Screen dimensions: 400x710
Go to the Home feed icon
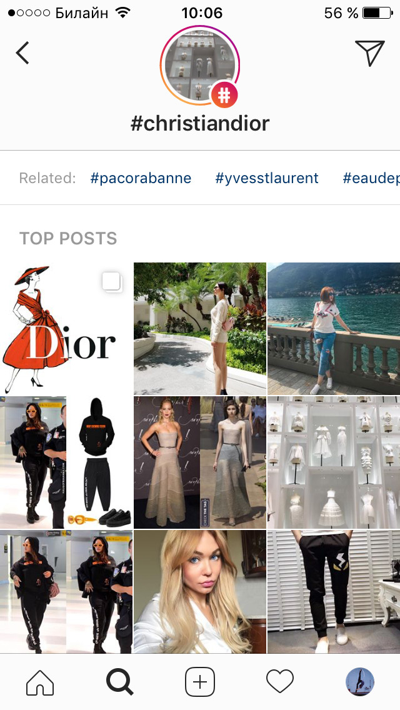(x=40, y=681)
